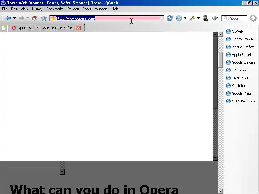Viewport: 259px width, 194px height.
Task: Click the magic wand tools icon
Action: 192,18
